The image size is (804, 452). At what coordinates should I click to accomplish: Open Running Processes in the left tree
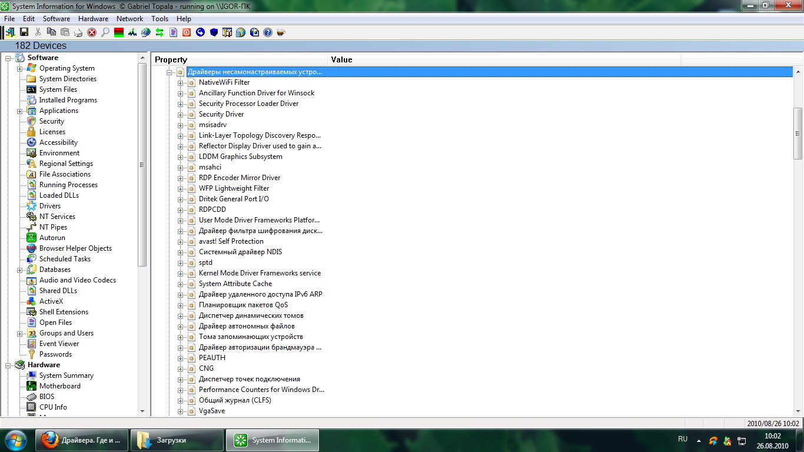(x=68, y=185)
